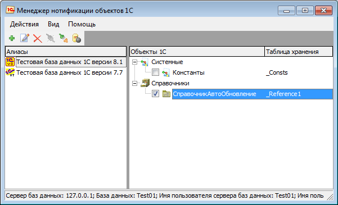The image size is (338, 205).
Task: Click the Объекты 1С column header
Action: (x=197, y=52)
